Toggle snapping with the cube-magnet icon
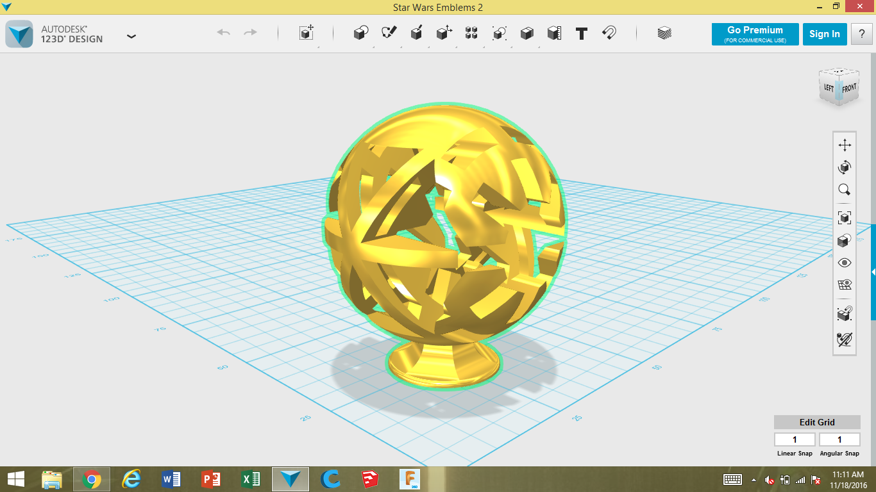Screen dimensions: 876x492 point(845,313)
